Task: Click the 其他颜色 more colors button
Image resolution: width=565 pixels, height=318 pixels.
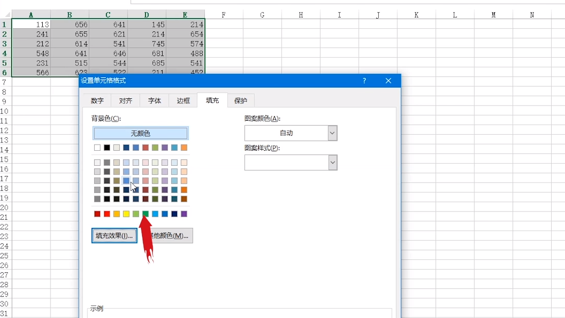Action: [172, 236]
